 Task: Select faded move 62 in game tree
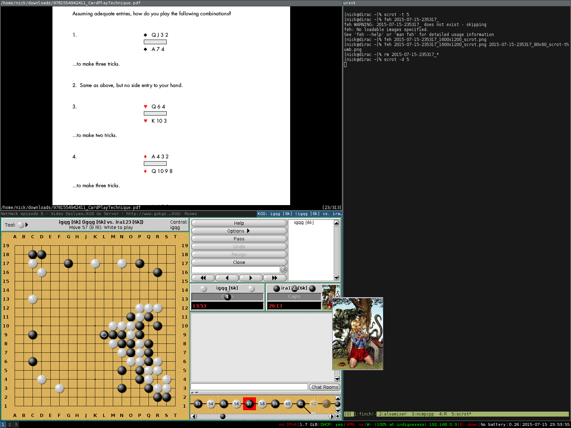point(314,404)
